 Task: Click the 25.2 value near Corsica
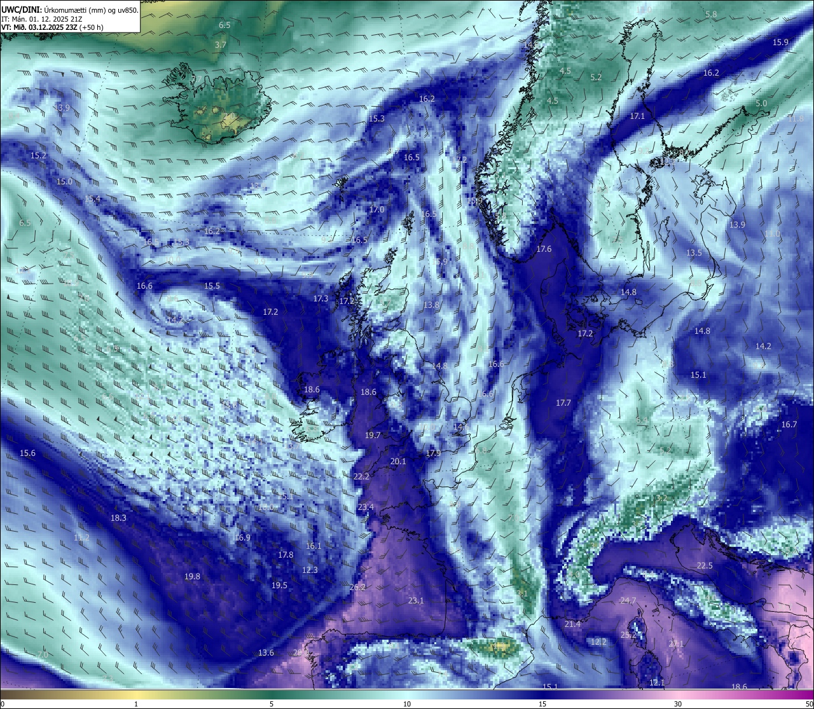628,635
